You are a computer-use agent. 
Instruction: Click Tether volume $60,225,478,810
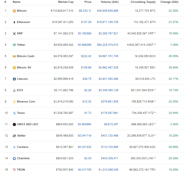point(107,45)
